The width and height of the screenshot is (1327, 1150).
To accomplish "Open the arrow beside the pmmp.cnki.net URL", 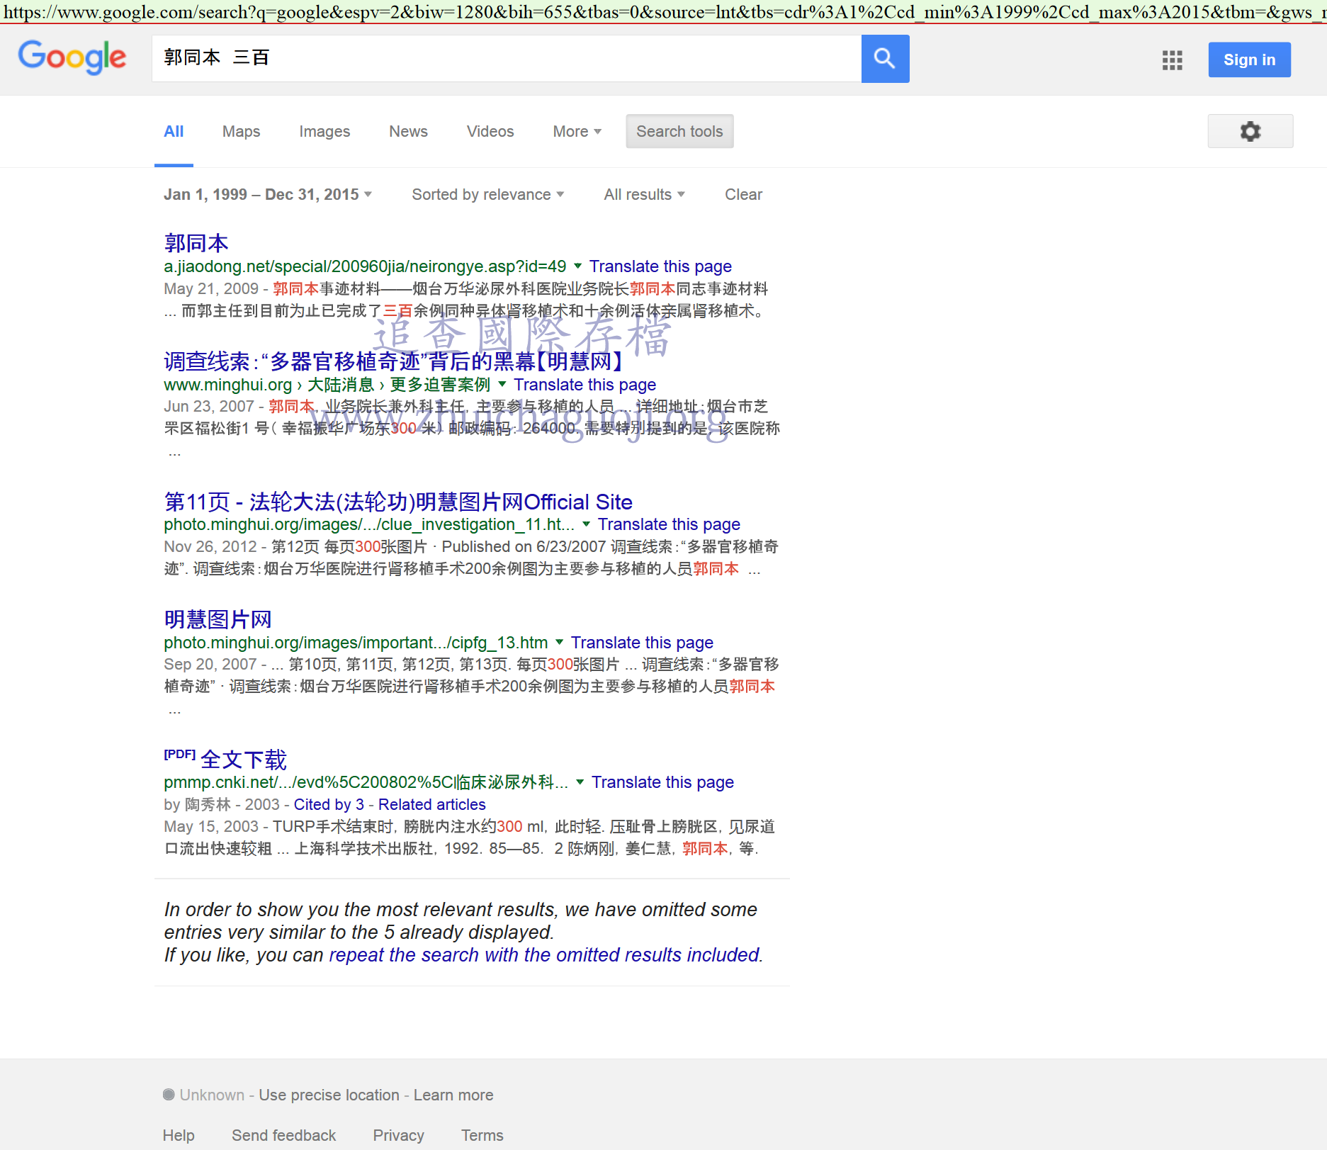I will [580, 782].
